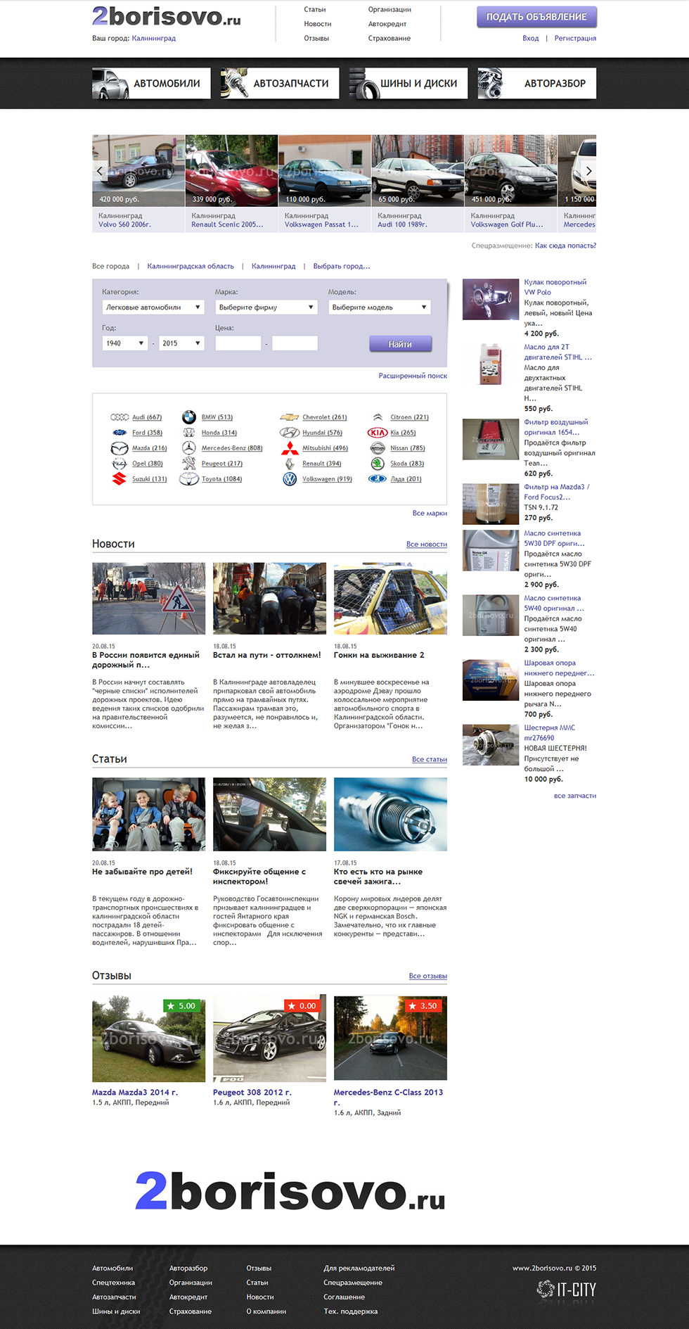Click the Mitsubishi red diamonds icon
Viewport: 689px width, 1329px height.
click(290, 448)
